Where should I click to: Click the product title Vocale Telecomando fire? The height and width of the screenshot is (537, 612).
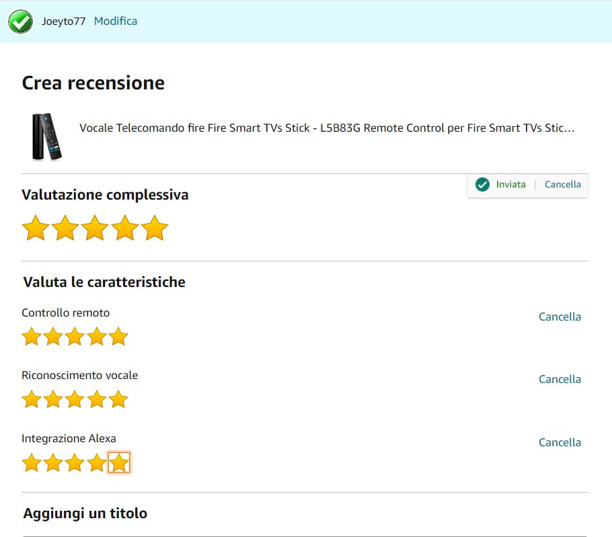point(327,128)
